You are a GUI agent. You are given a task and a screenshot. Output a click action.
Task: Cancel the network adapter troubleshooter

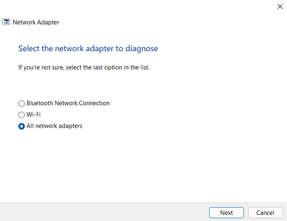tap(265, 212)
